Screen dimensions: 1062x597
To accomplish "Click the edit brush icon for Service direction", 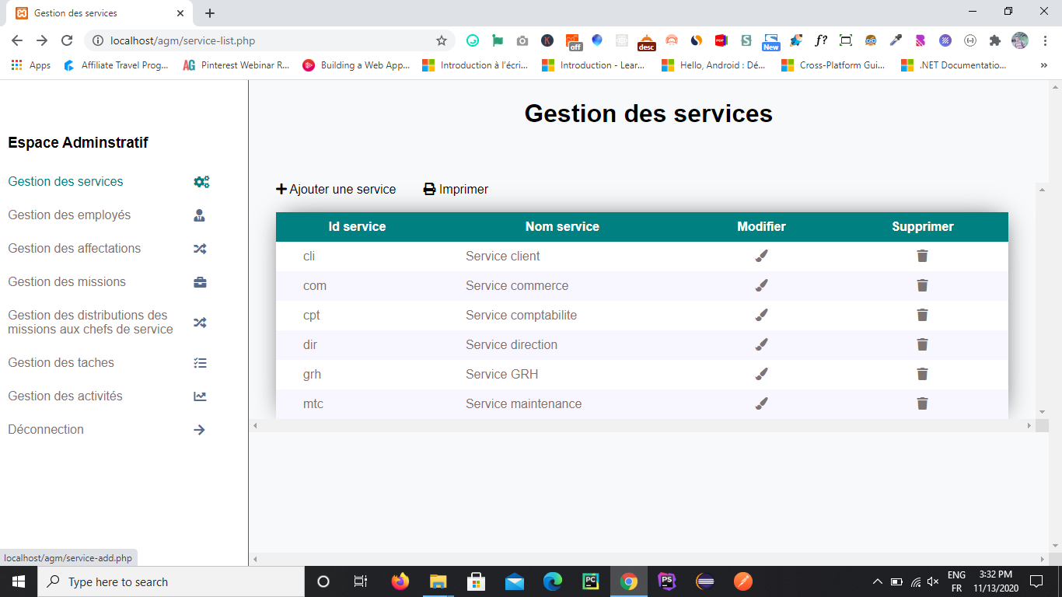I will pos(761,344).
